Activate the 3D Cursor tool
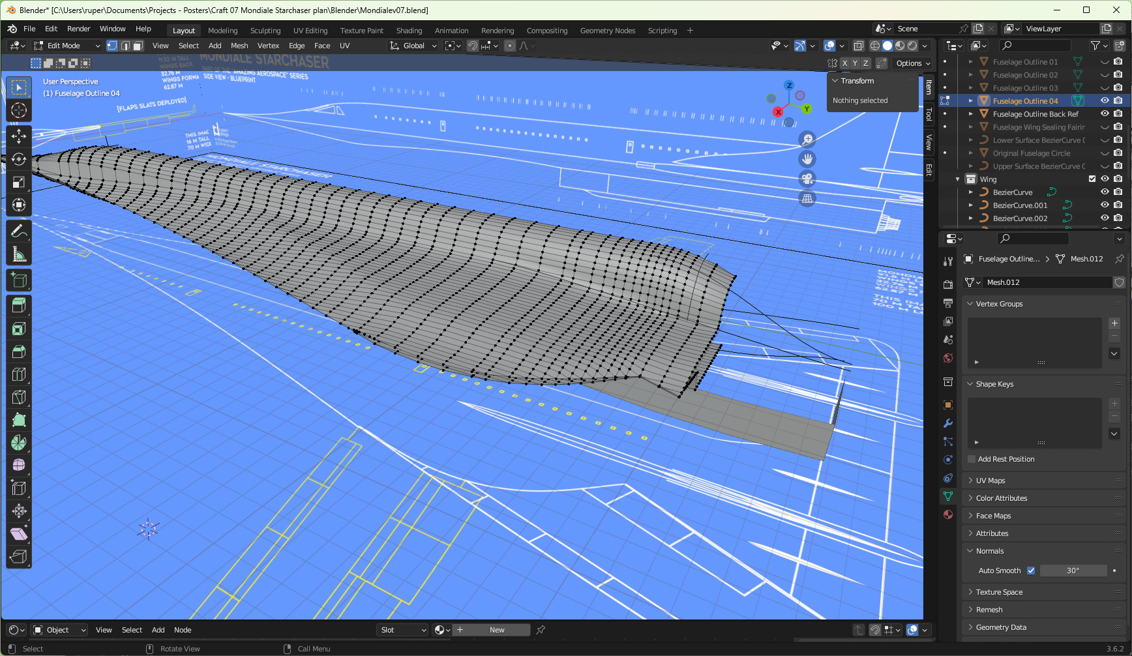This screenshot has width=1132, height=656. tap(19, 110)
